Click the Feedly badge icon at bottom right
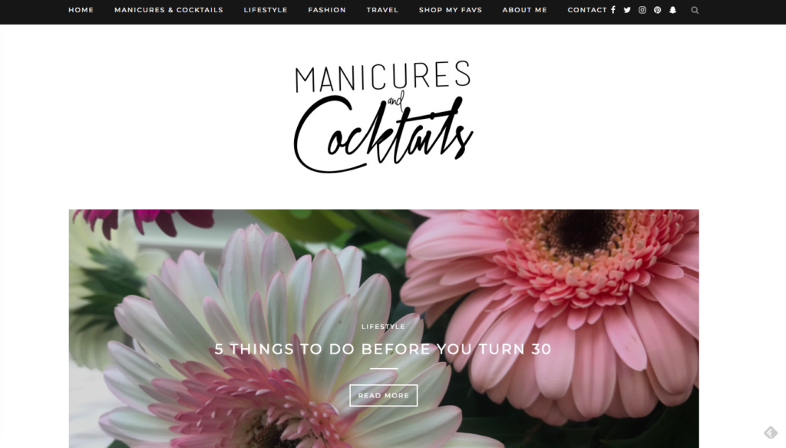The width and height of the screenshot is (786, 448). (771, 432)
